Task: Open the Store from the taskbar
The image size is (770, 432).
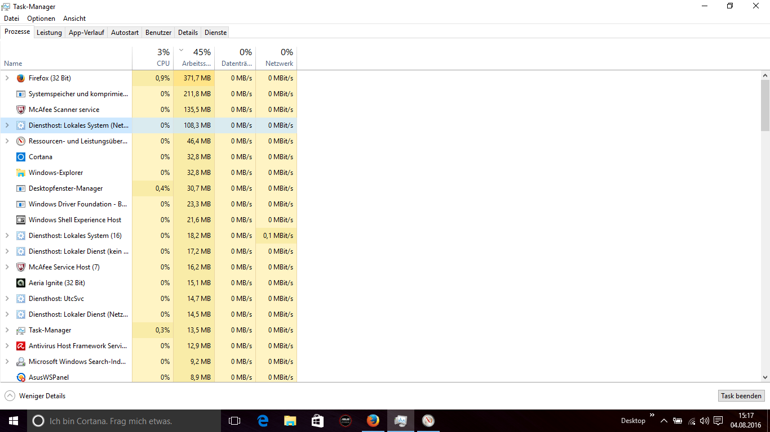Action: (317, 421)
